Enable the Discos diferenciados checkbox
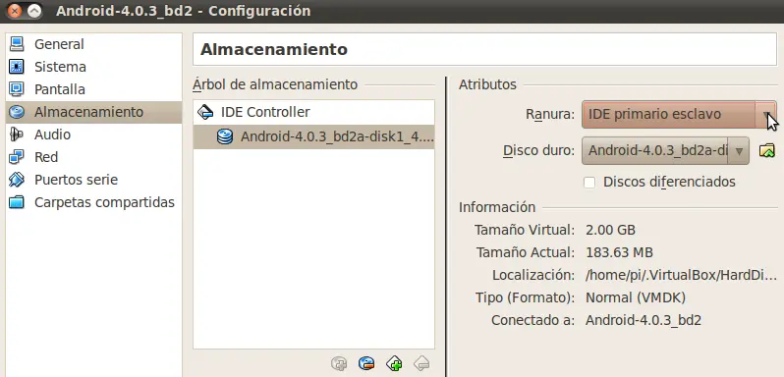This screenshot has height=377, width=784. (589, 183)
